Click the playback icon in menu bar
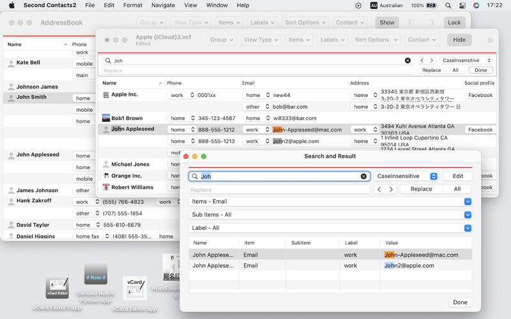The height and width of the screenshot is (319, 511). point(358,5)
